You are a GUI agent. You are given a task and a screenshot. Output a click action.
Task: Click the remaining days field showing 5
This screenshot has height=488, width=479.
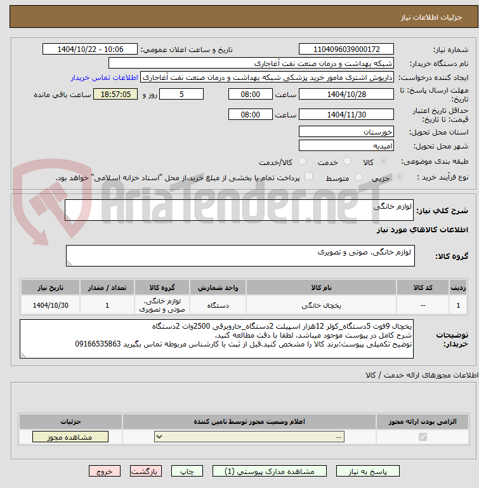(x=181, y=95)
